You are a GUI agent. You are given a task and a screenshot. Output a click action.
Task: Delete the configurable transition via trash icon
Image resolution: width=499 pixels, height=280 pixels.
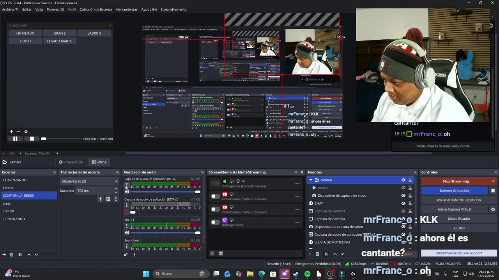pyautogui.click(x=108, y=199)
